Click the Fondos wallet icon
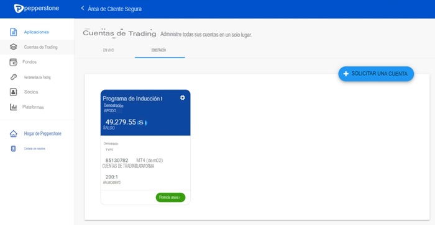Viewport: 435px width, 225px height. tap(13, 62)
